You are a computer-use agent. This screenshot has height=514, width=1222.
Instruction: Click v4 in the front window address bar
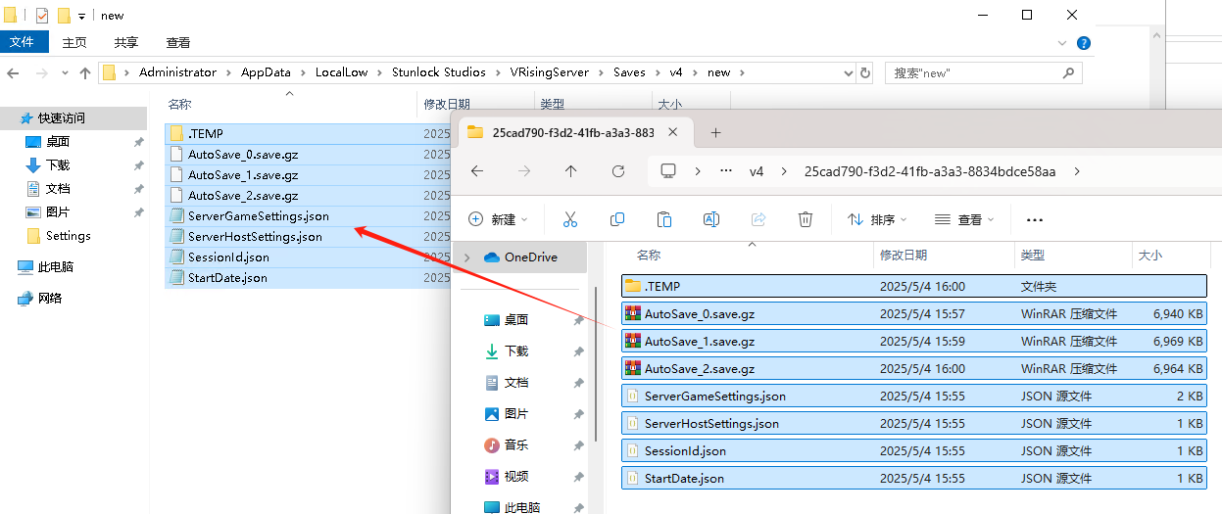click(756, 170)
